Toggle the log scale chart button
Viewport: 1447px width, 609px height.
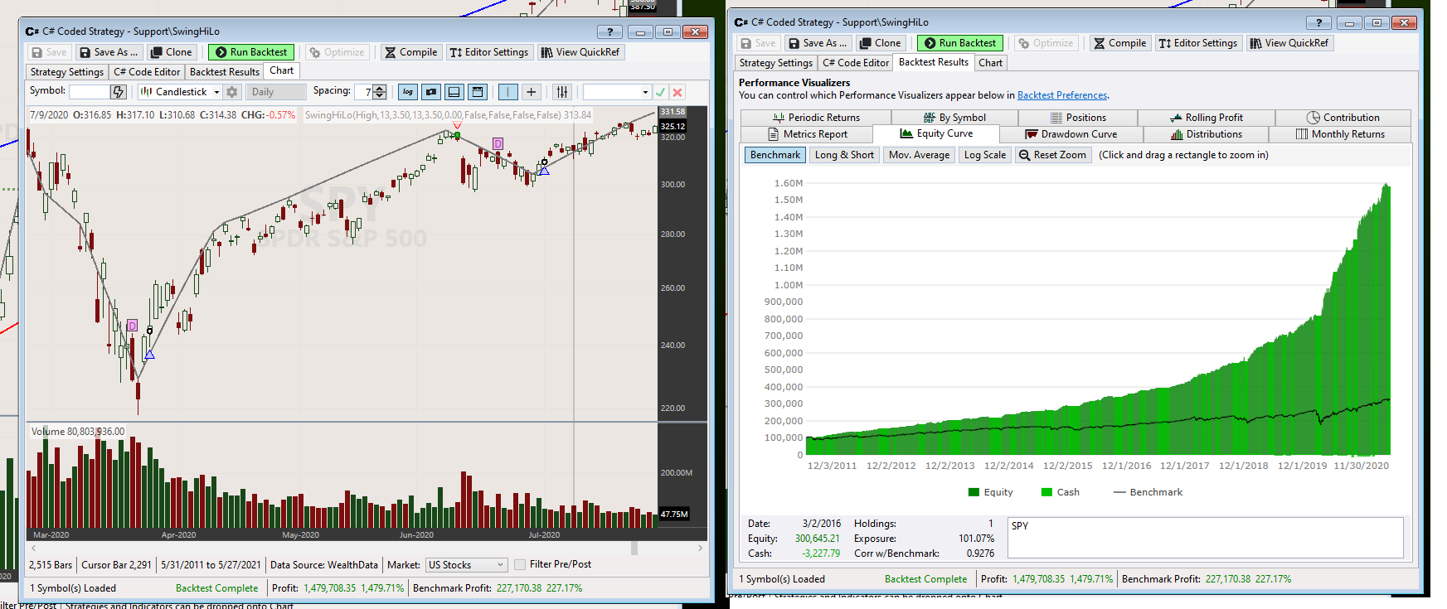pyautogui.click(x=407, y=92)
